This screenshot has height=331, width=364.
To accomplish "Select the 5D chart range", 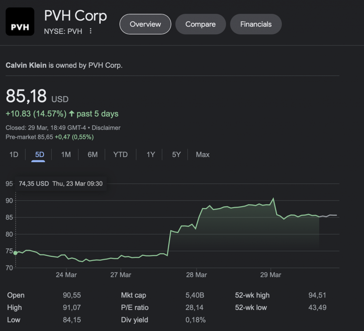I will (39, 155).
